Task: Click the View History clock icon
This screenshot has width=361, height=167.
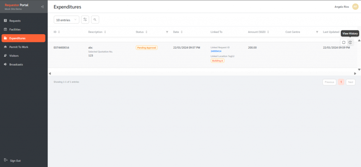Action: [350, 42]
